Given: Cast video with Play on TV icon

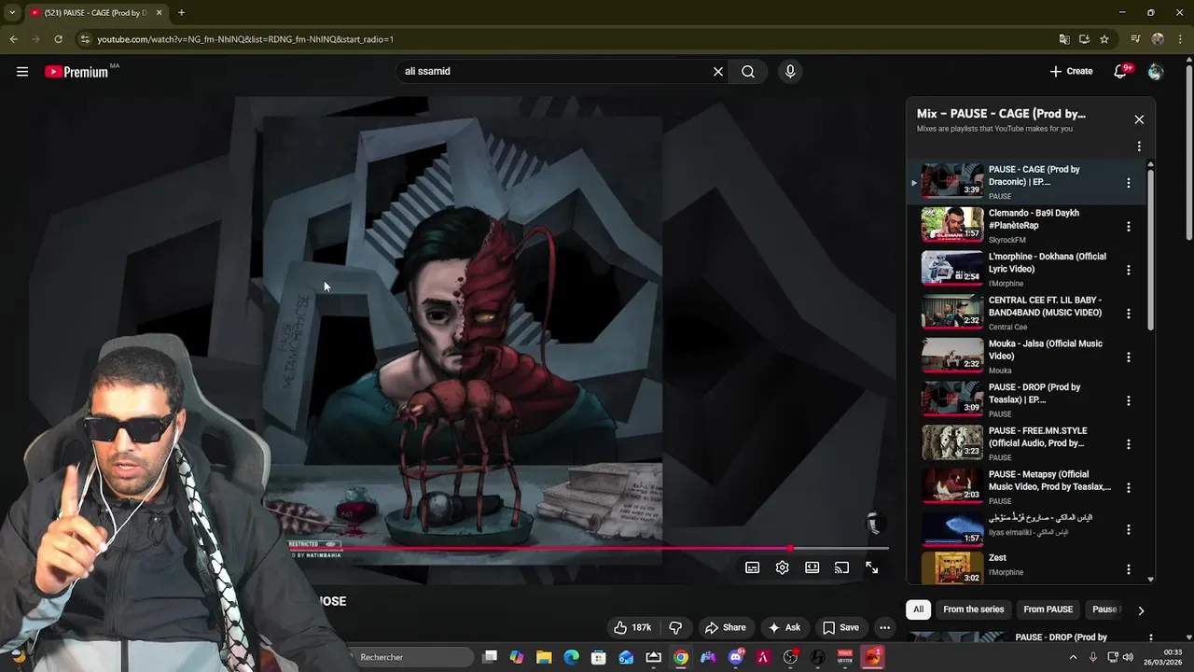Looking at the screenshot, I should click(841, 567).
